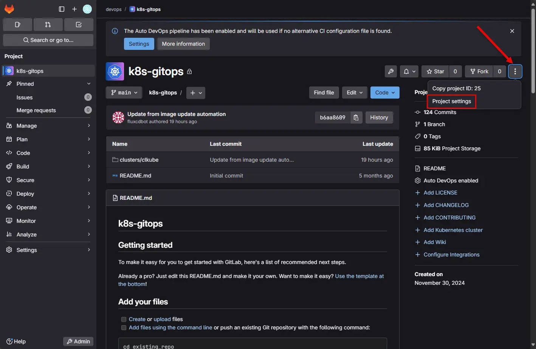Open the Edit dropdown
536x349 pixels.
(x=355, y=93)
